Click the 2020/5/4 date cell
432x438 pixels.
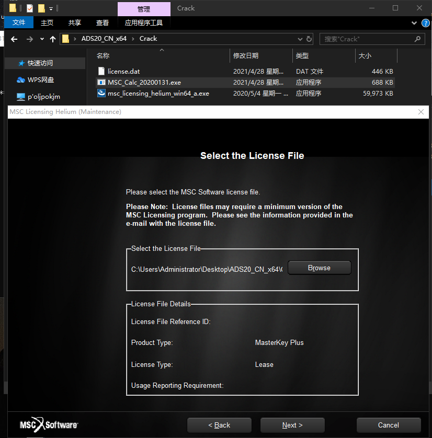click(260, 94)
